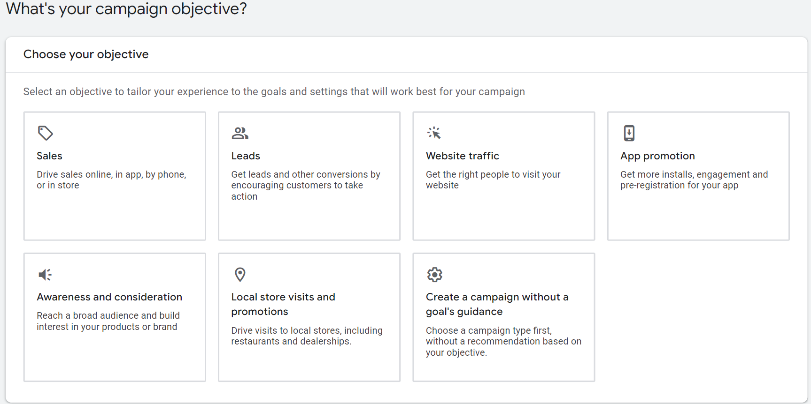Click the Sales description about driving sales online

[x=111, y=180]
